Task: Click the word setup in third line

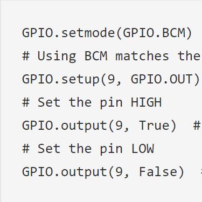Action: [x=80, y=80]
